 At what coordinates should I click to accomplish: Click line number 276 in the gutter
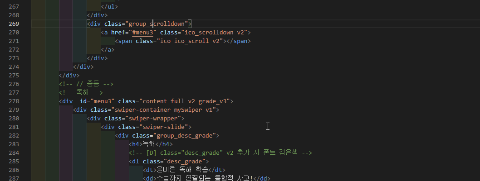14,84
